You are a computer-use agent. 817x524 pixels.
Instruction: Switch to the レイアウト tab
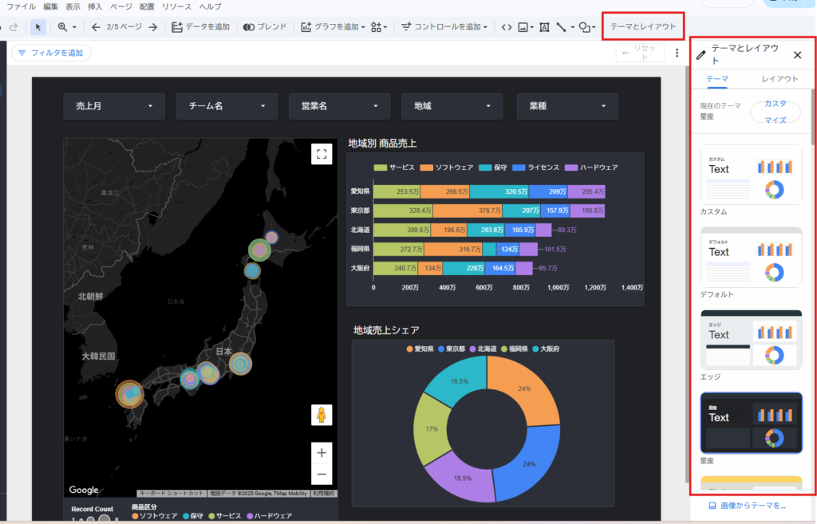780,79
